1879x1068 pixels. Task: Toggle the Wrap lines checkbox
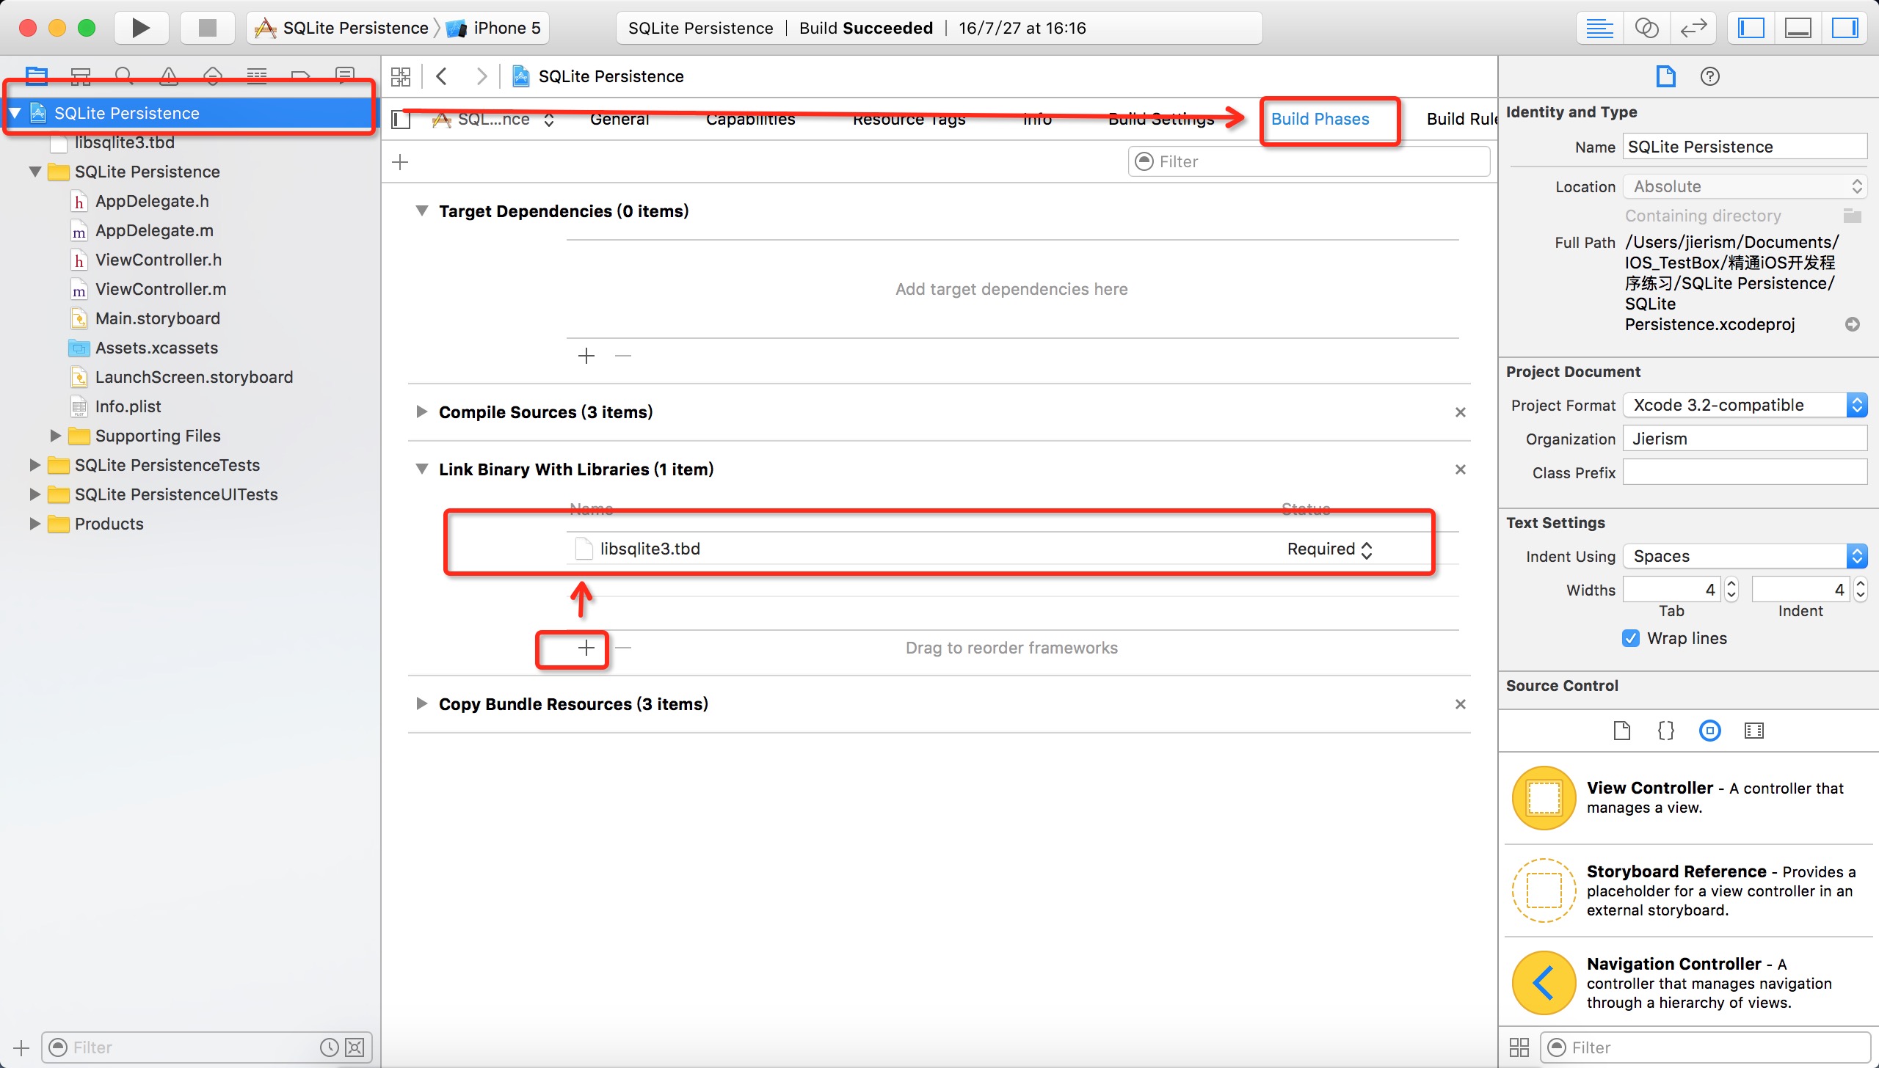tap(1631, 638)
